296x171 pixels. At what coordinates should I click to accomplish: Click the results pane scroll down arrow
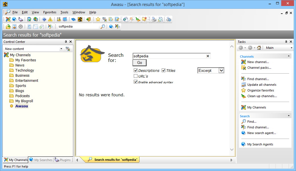tap(232, 149)
